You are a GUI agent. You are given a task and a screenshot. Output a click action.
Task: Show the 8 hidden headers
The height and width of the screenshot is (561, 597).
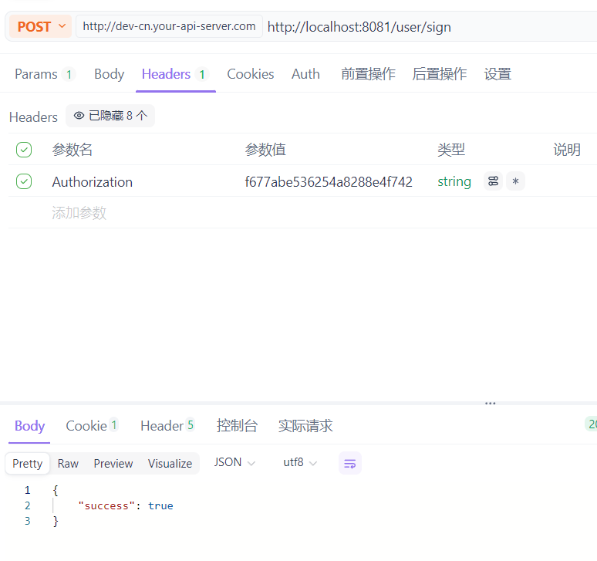pyautogui.click(x=110, y=116)
